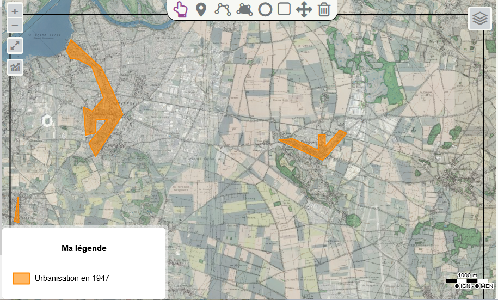Activate the draw polyline tool
Image resolution: width=498 pixels, height=300 pixels.
pos(223,9)
